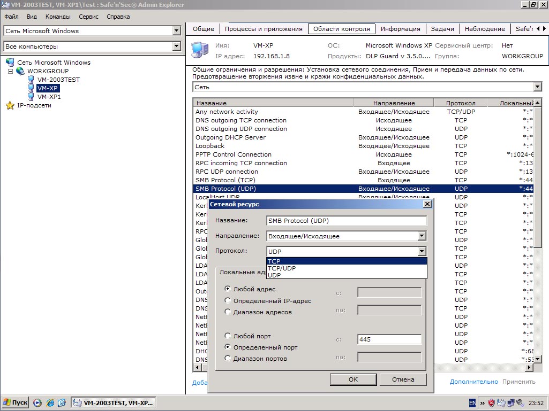Click the VM-2003TEST computer icon in tree
Screen dimensions: 549x411
pos(31,80)
